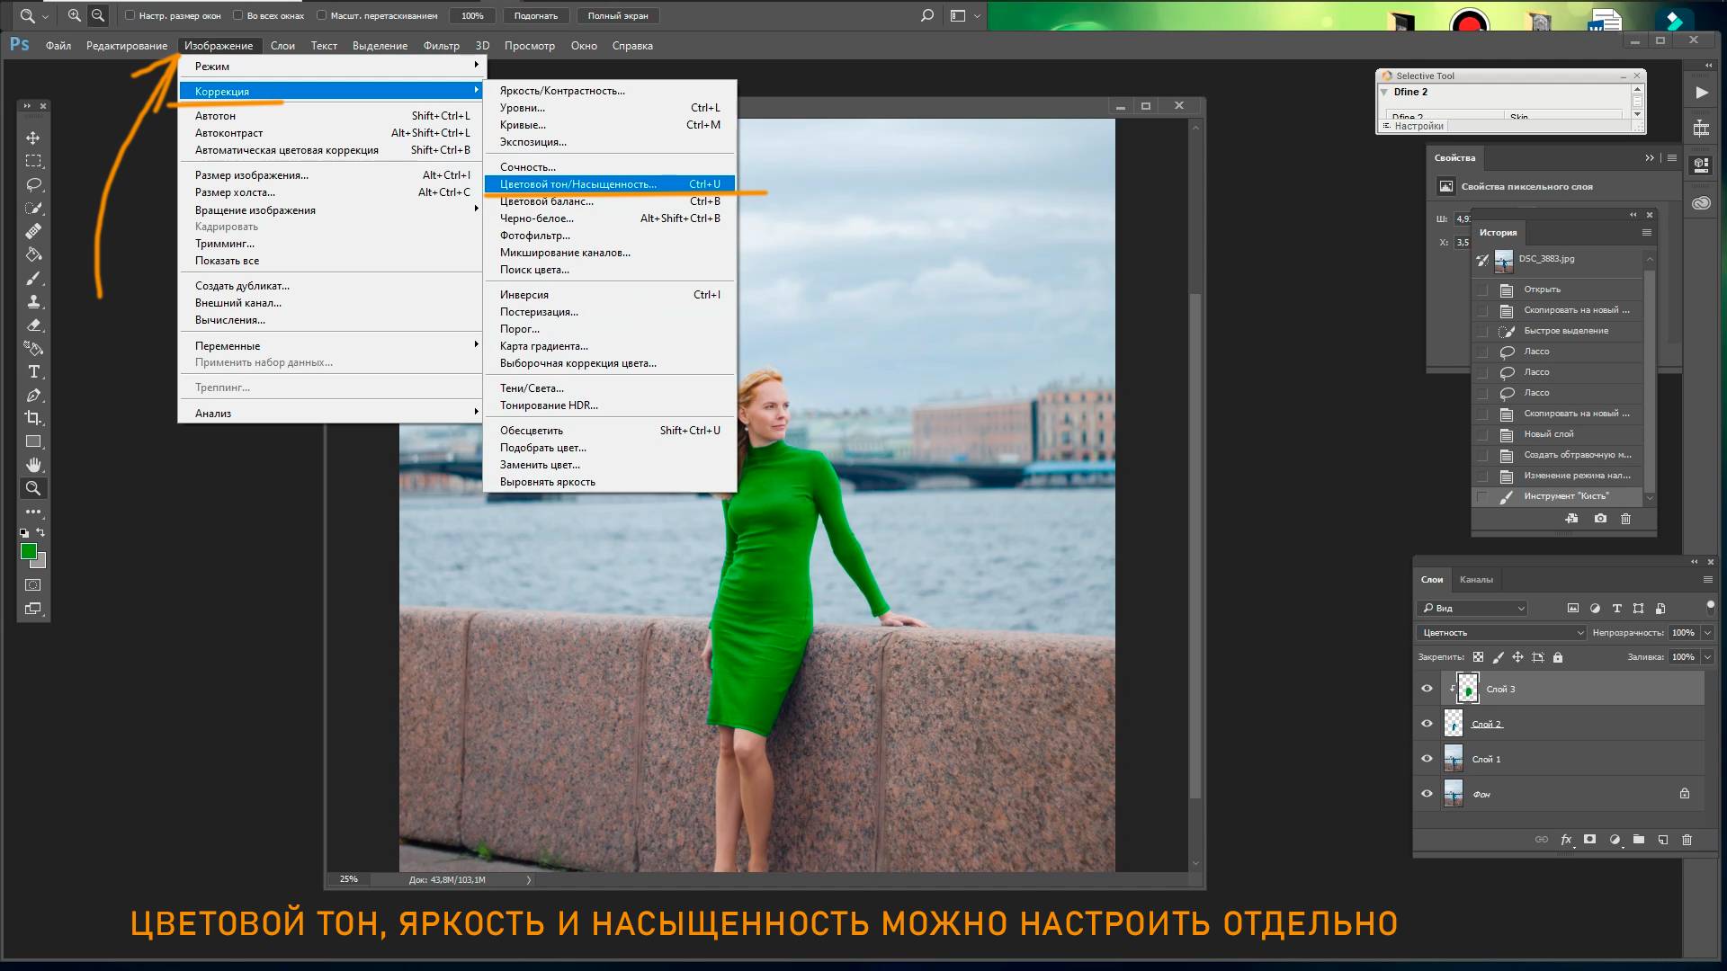This screenshot has width=1727, height=971.
Task: Open the Фильтр menu
Action: pos(443,45)
